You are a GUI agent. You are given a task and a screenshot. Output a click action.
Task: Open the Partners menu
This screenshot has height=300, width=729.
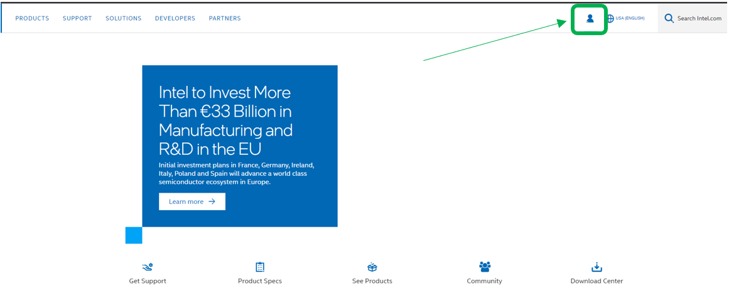225,19
